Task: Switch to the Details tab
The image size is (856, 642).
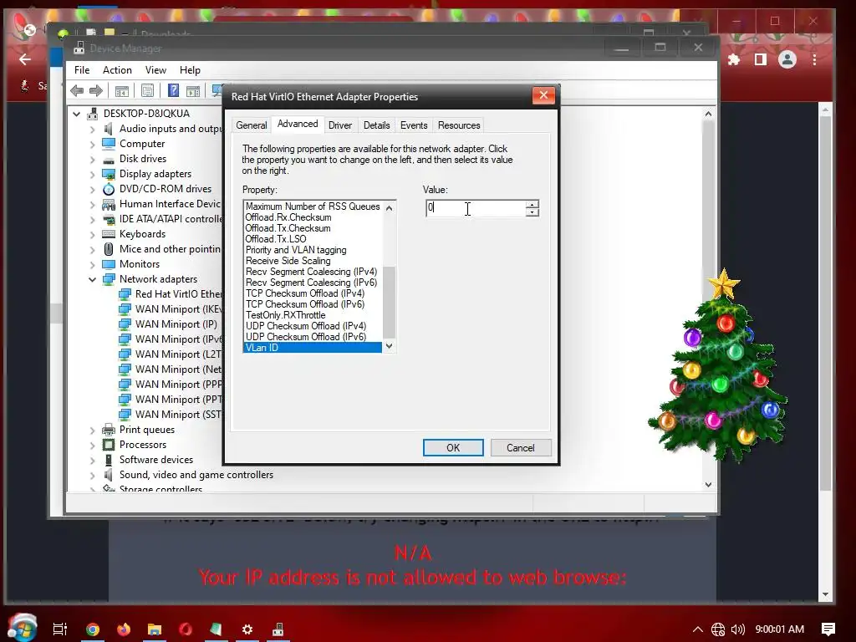Action: click(x=377, y=125)
